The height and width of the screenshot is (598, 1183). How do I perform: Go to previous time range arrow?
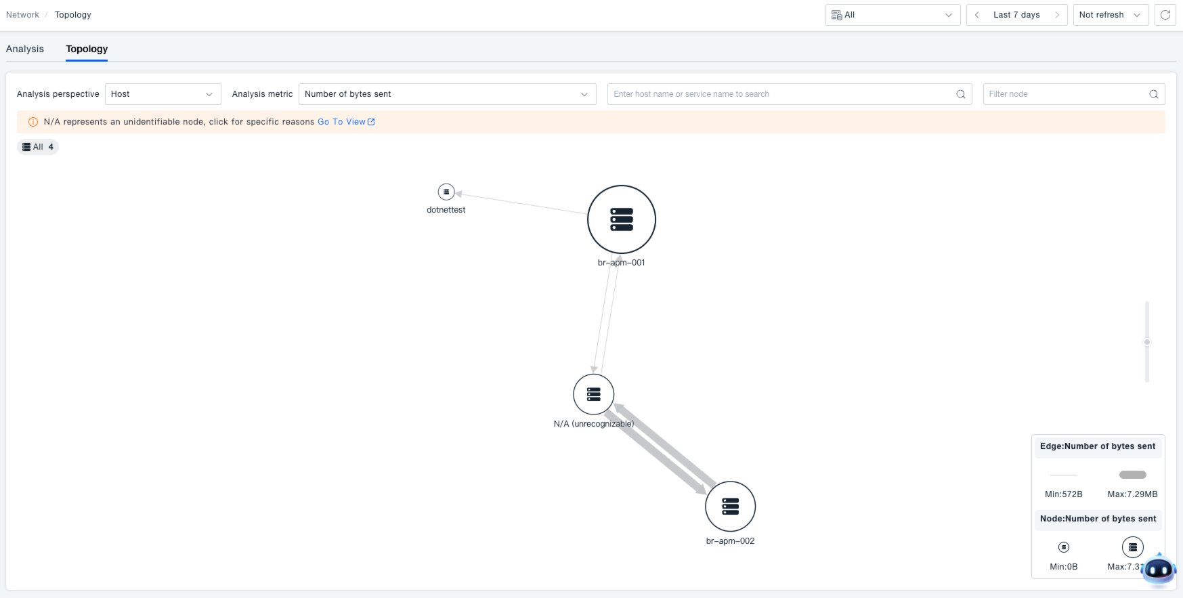976,15
